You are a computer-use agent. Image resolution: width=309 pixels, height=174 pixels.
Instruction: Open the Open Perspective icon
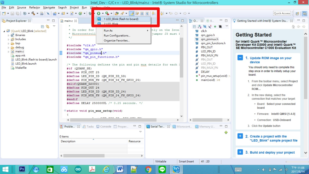pos(297,14)
